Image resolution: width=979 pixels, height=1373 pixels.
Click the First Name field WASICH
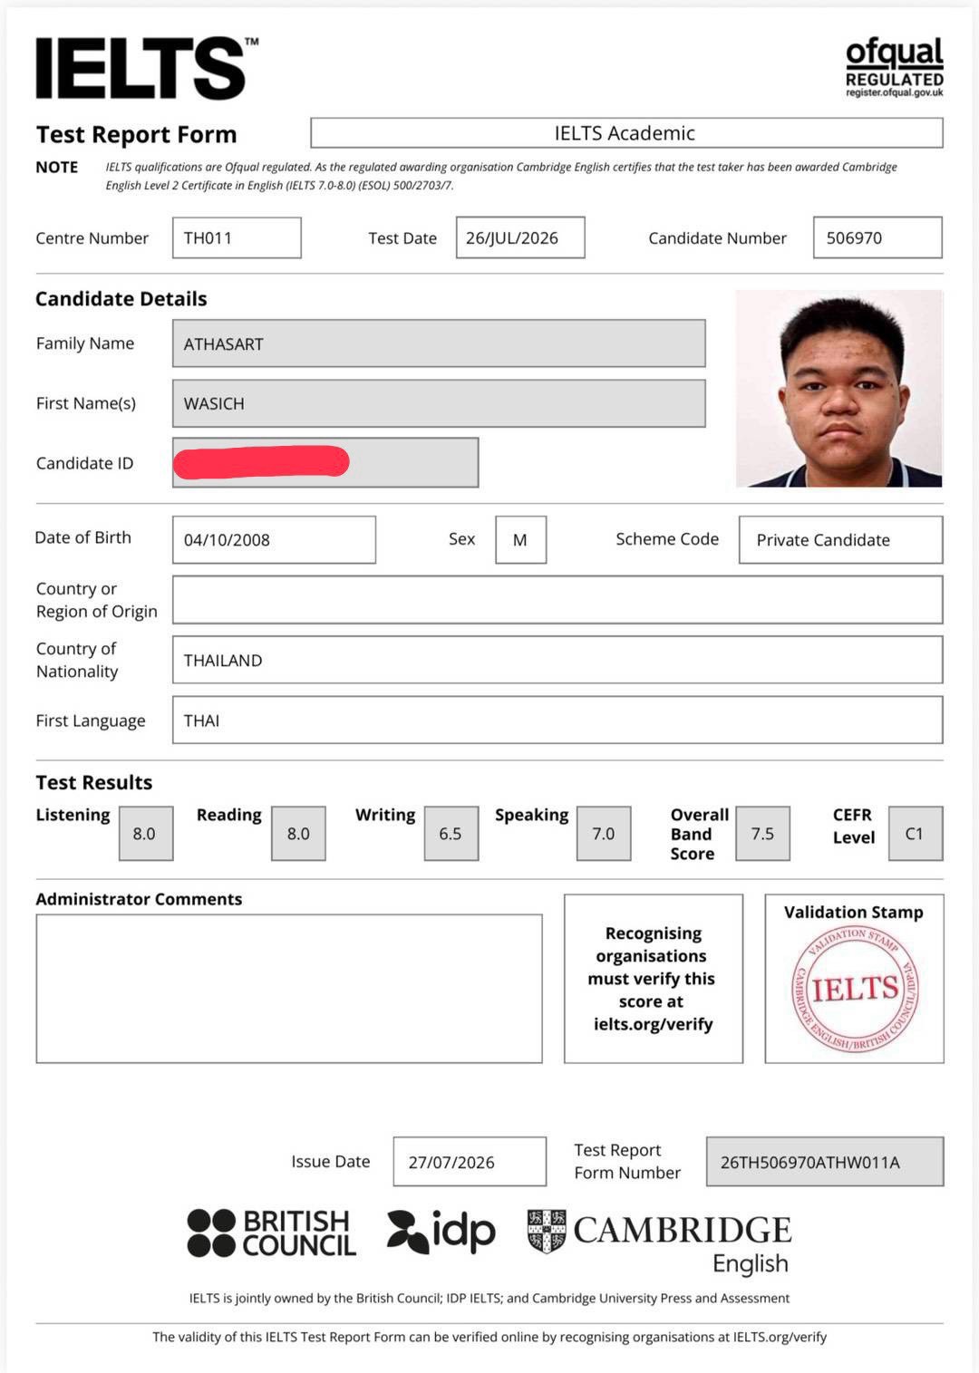click(439, 403)
